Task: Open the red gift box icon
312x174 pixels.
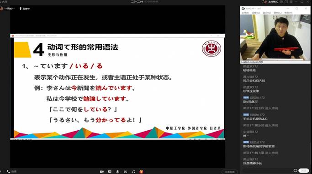Action: pos(141,172)
